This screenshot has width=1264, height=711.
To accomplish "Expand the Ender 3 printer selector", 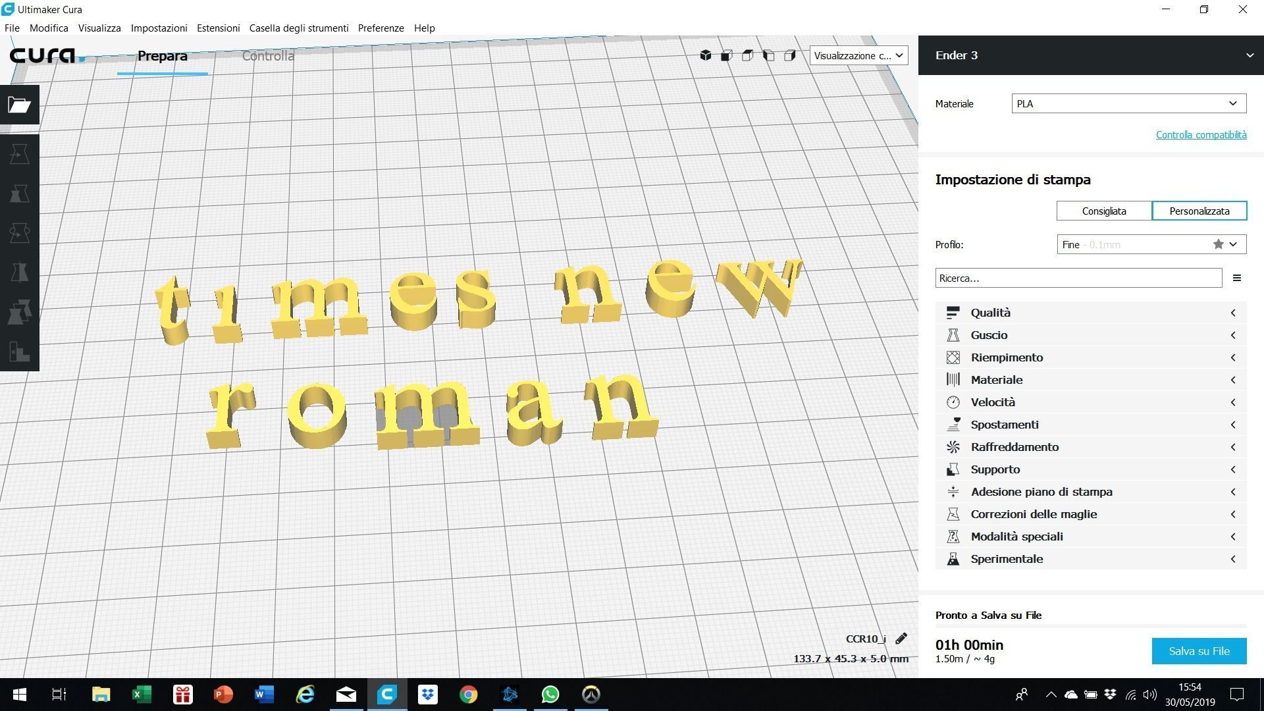I will point(1091,55).
